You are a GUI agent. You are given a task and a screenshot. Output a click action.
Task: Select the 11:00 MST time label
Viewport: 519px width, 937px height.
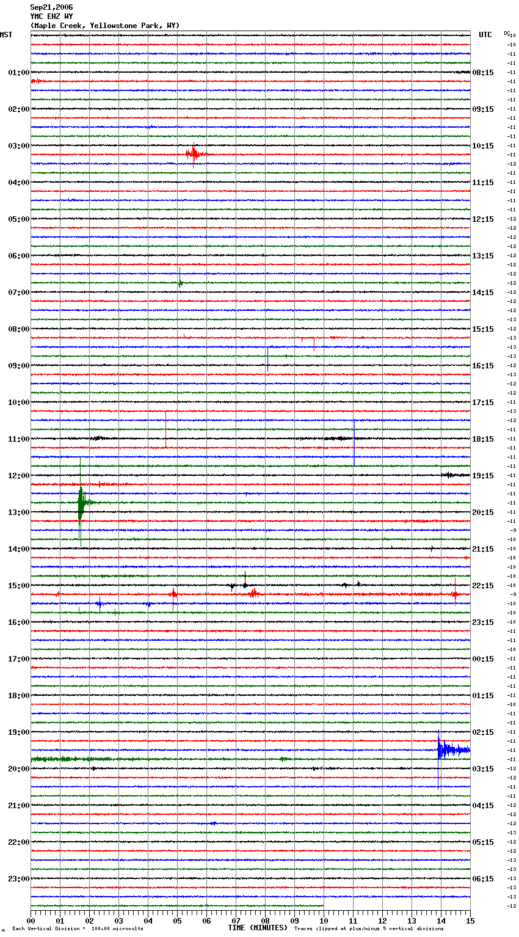pyautogui.click(x=19, y=439)
